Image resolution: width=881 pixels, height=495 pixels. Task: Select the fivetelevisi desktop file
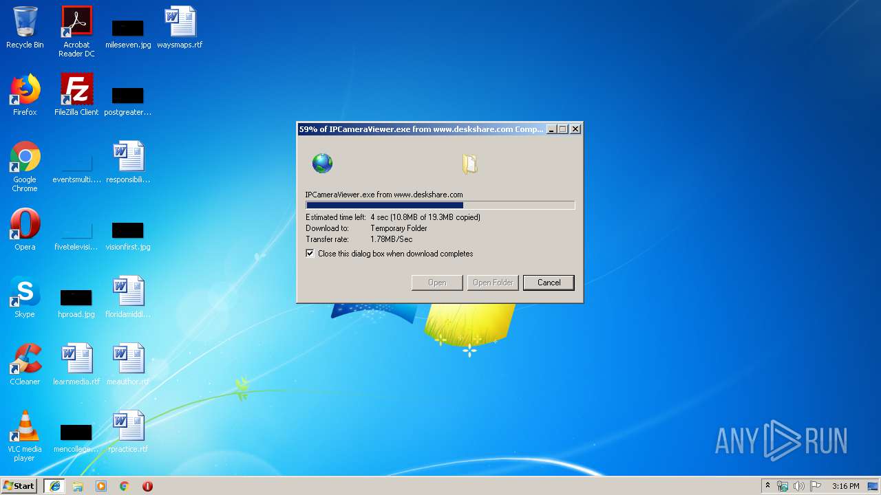tap(76, 234)
